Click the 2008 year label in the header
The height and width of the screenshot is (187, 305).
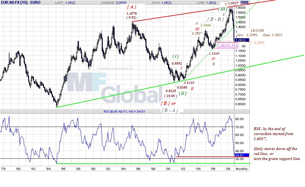click(x=244, y=2)
